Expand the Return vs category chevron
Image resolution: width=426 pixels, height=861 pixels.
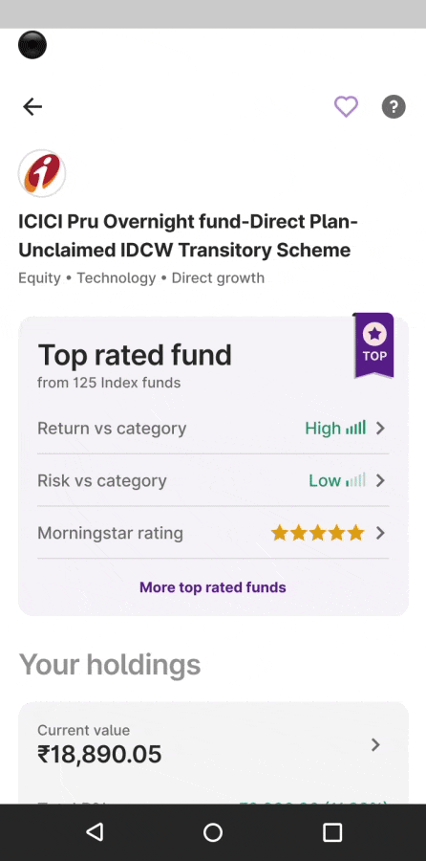[x=380, y=429]
